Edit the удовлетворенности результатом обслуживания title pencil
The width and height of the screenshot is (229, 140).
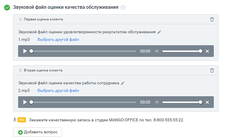coord(159,32)
